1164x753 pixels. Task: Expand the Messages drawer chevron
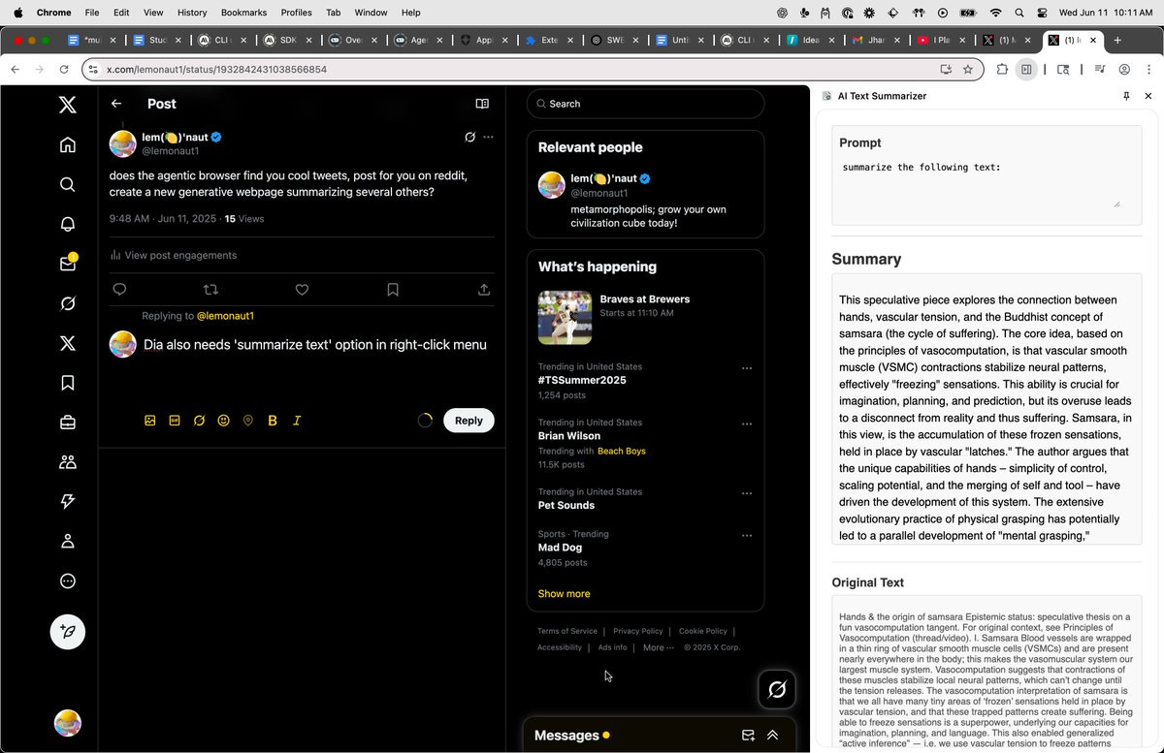pyautogui.click(x=773, y=735)
